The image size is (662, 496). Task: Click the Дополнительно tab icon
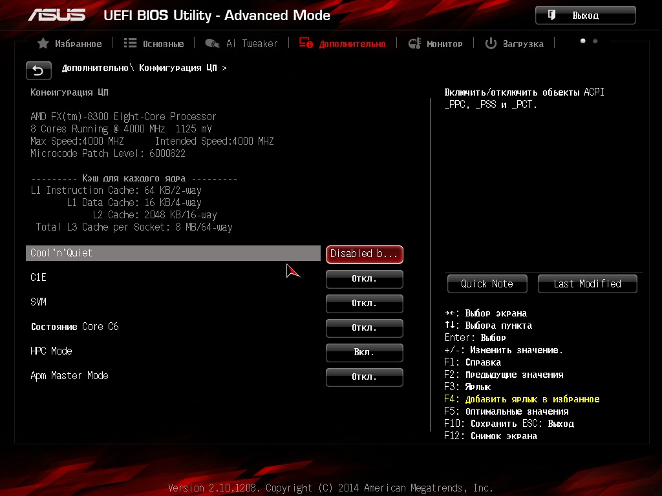[x=306, y=43]
